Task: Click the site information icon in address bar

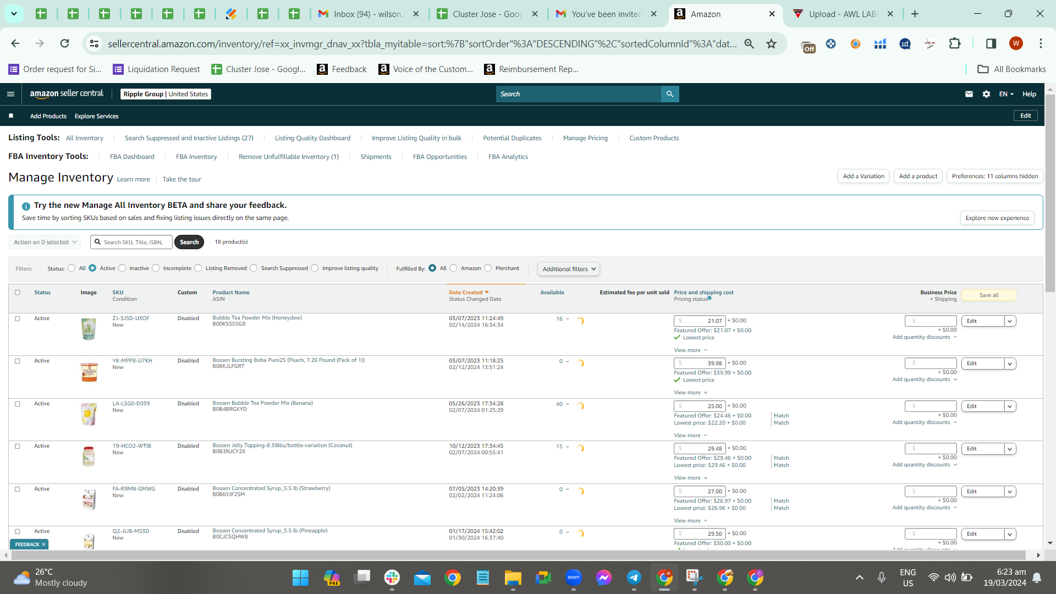Action: [95, 43]
